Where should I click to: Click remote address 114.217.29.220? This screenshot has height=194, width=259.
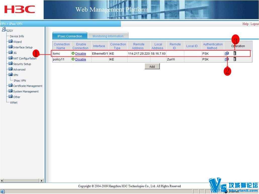(x=139, y=53)
